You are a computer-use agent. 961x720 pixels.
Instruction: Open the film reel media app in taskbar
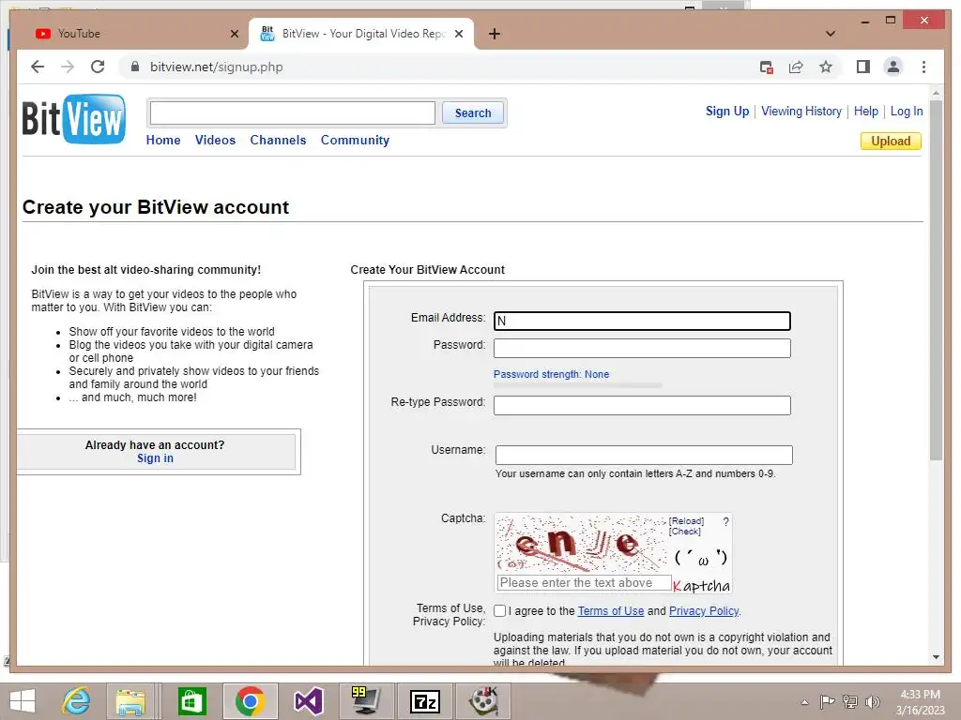coord(483,701)
